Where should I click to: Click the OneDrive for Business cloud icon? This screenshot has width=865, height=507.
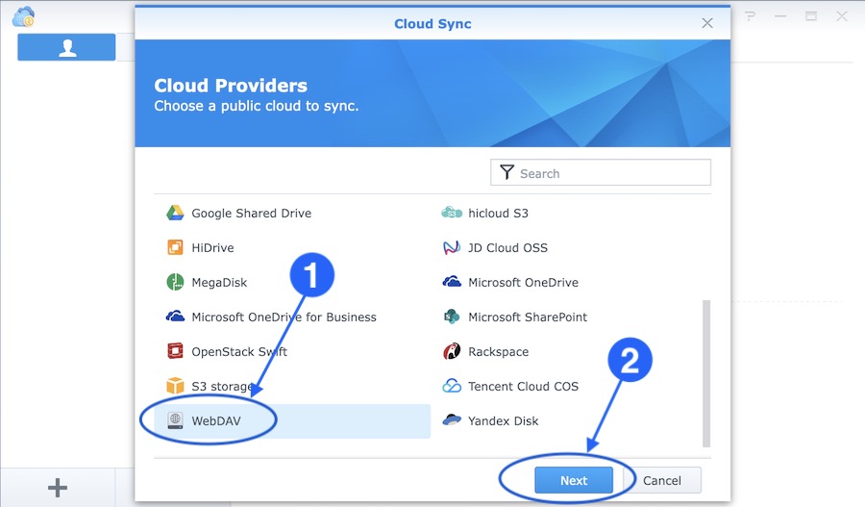pos(175,317)
